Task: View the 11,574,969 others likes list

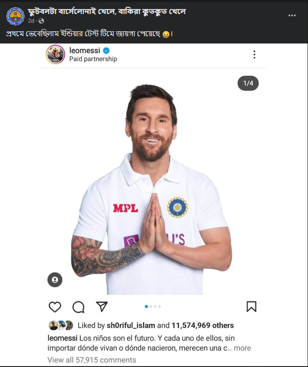Action: pos(203,325)
